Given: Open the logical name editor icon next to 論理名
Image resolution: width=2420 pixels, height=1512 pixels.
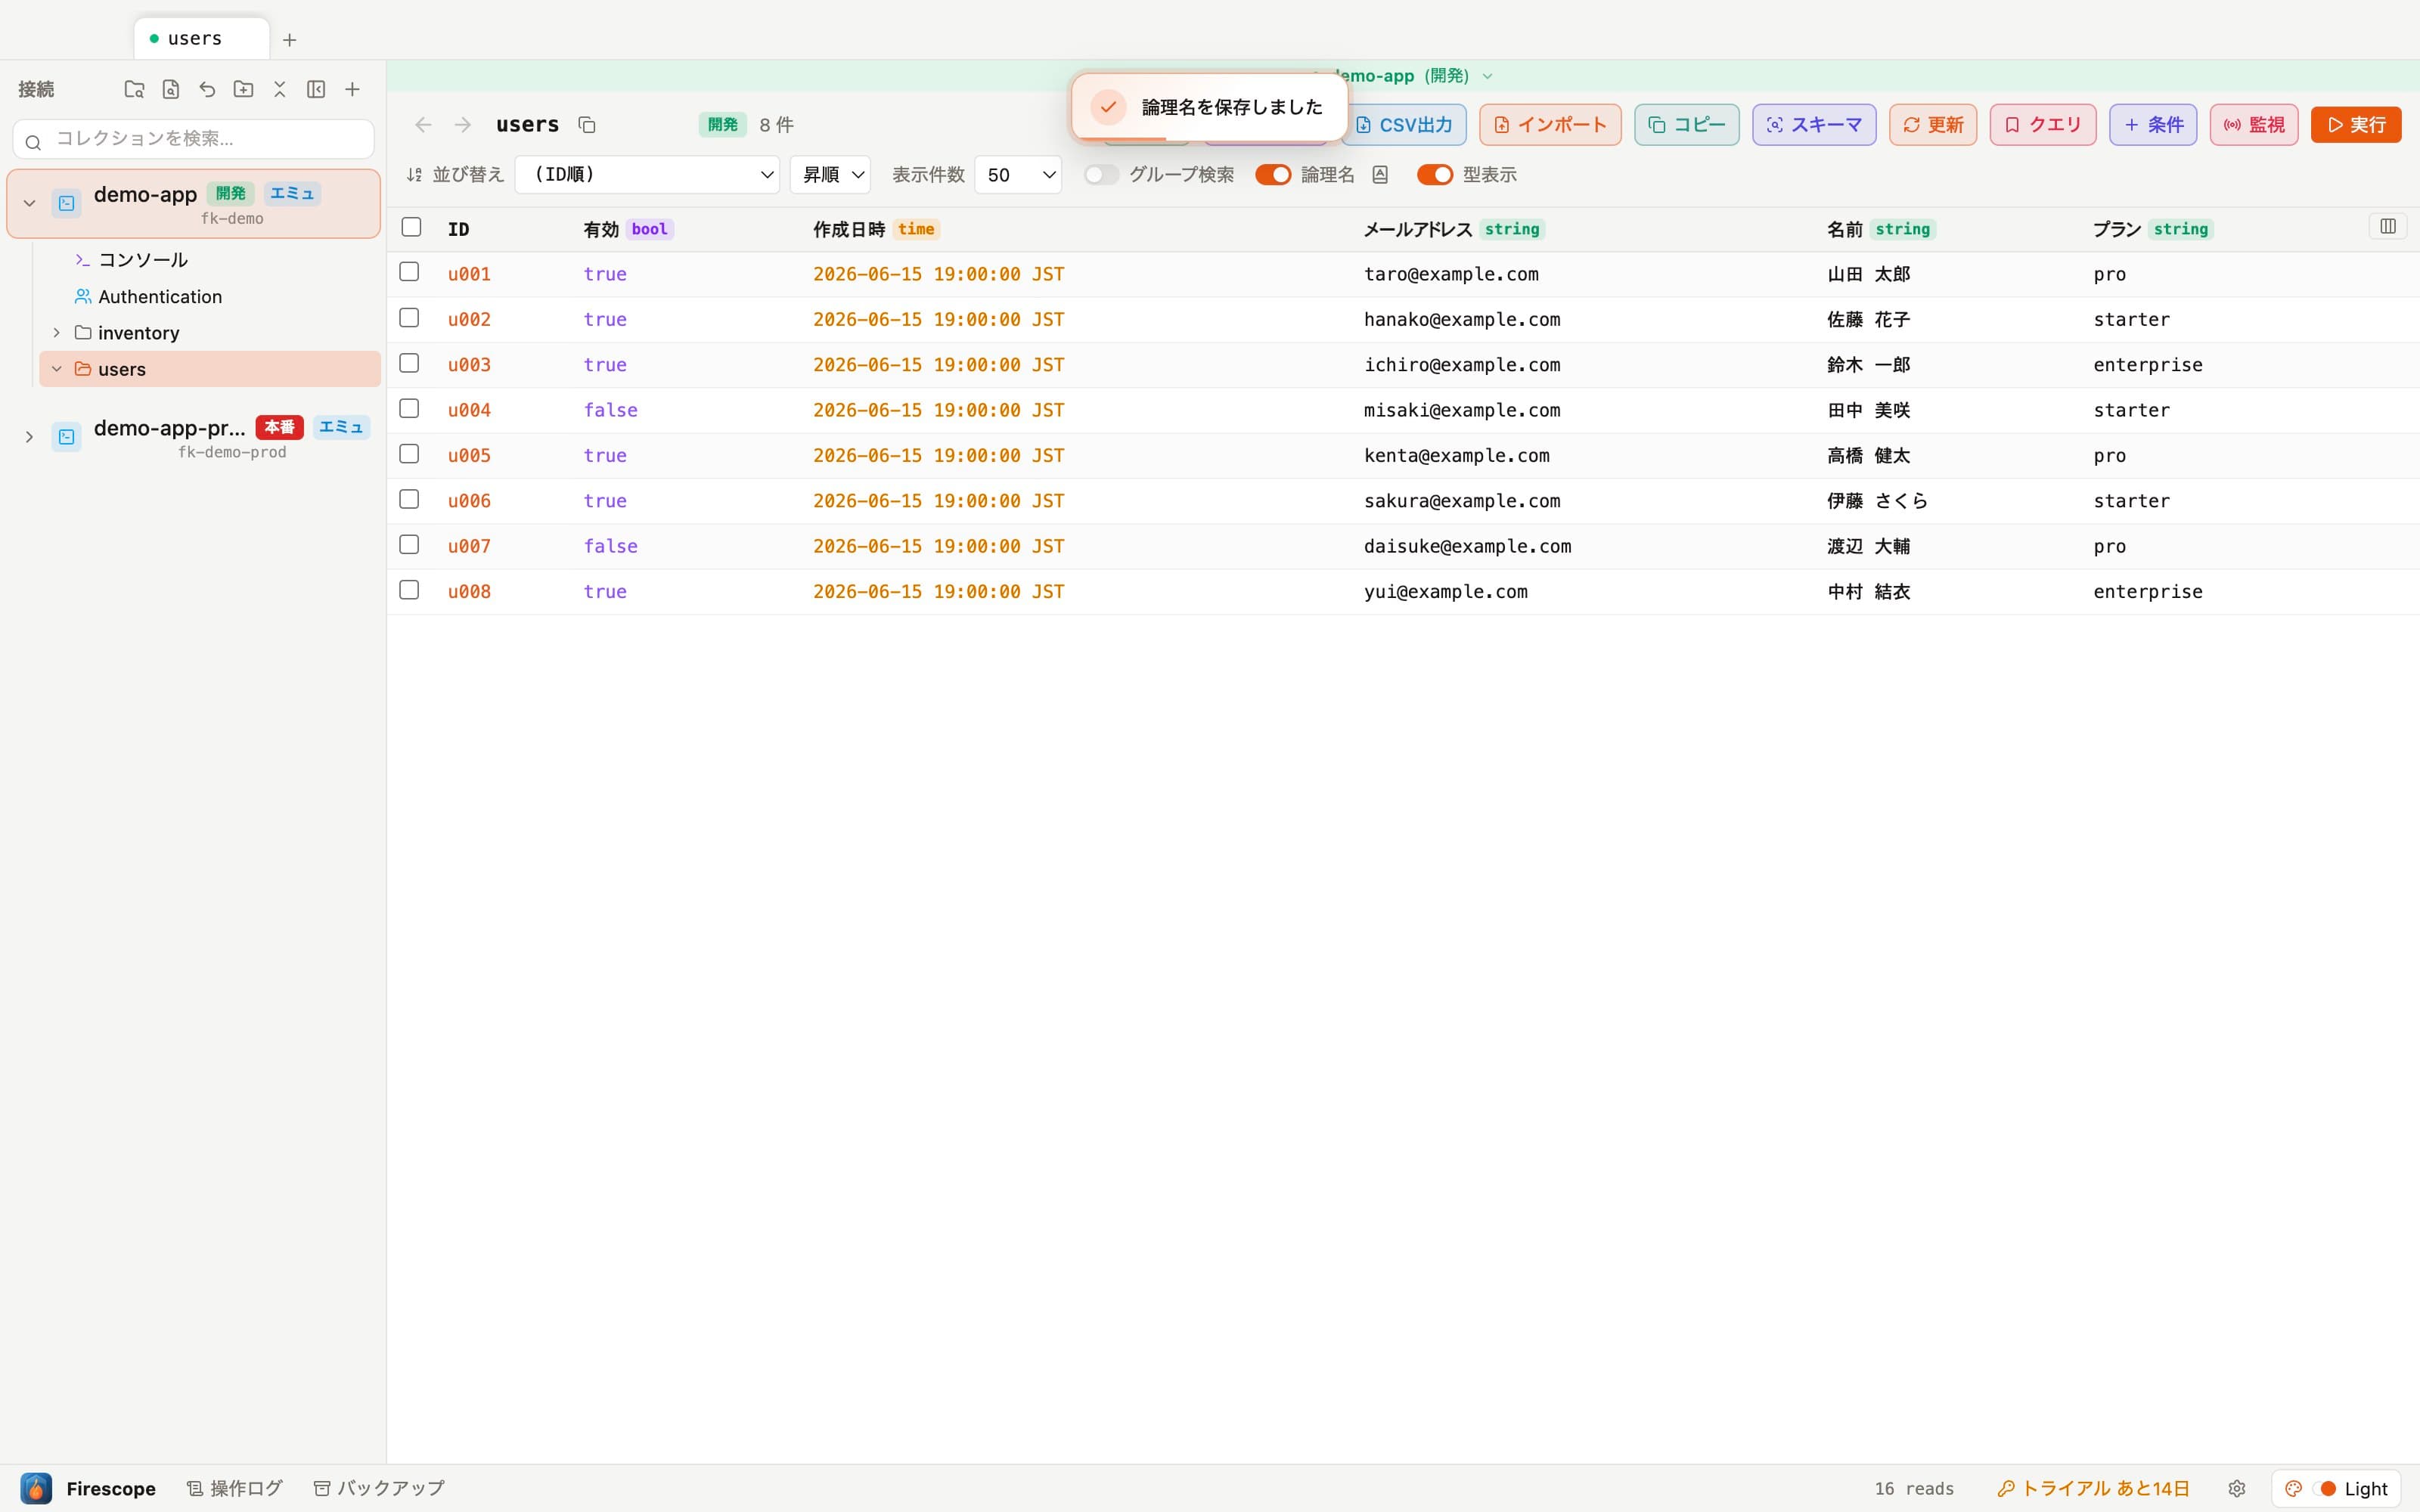Looking at the screenshot, I should [x=1380, y=175].
